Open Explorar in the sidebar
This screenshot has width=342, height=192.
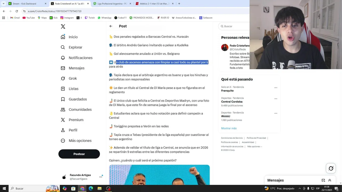(x=71, y=47)
